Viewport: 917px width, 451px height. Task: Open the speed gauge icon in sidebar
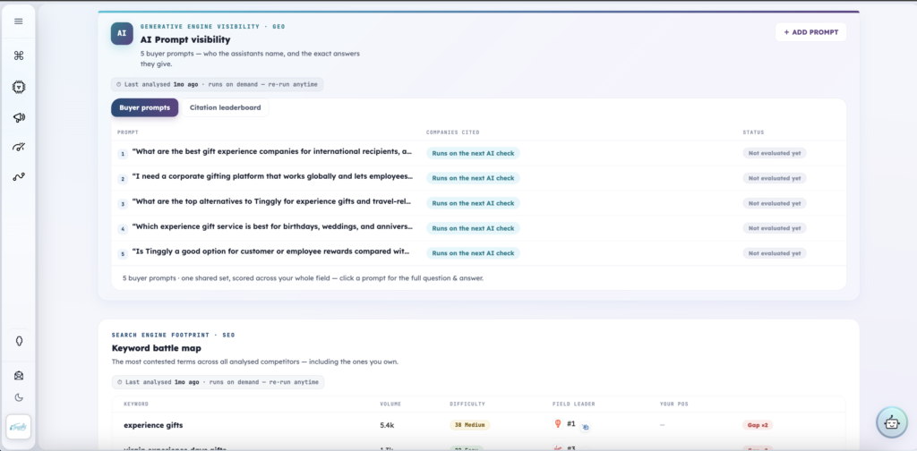19,147
